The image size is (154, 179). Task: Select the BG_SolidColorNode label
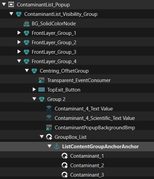pos(54,24)
